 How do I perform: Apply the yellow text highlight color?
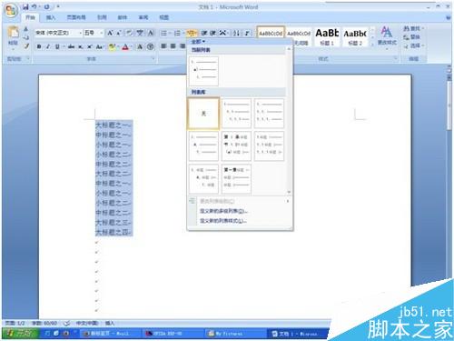coord(112,46)
